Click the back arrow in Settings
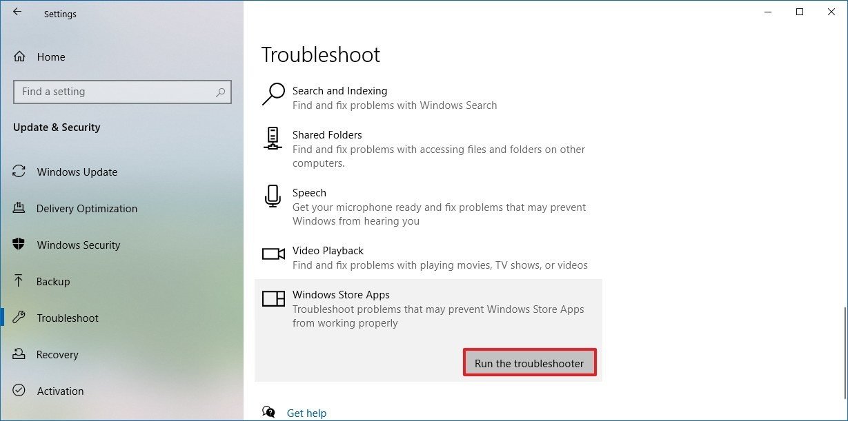 click(x=17, y=12)
